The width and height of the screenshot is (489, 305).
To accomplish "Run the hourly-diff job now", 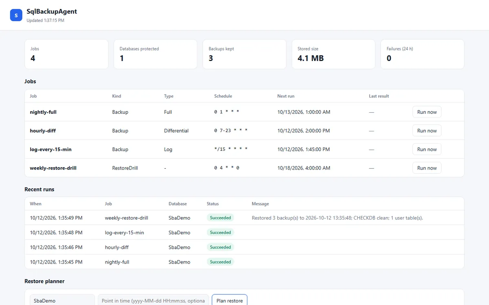I will click(x=427, y=131).
